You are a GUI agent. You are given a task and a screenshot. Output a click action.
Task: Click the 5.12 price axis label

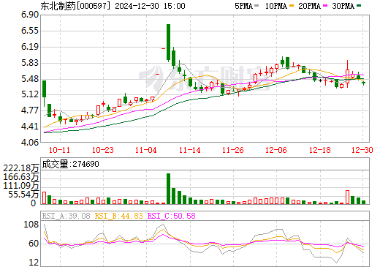pos(30,94)
